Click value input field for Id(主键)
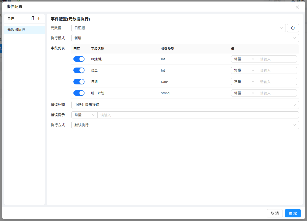This screenshot has height=221, width=307. pos(277,59)
